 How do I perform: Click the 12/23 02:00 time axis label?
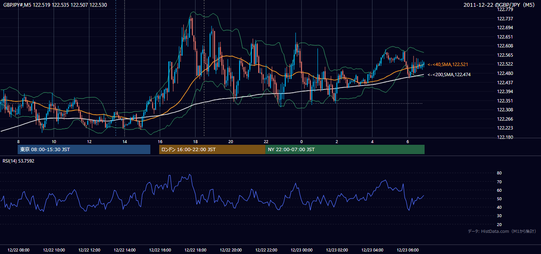coord(337,250)
